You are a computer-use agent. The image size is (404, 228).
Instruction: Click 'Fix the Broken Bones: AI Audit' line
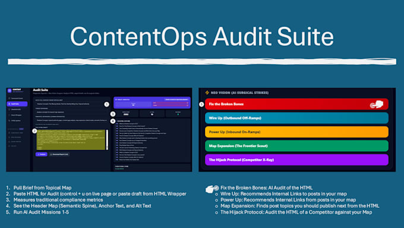pyautogui.click(x=266, y=188)
